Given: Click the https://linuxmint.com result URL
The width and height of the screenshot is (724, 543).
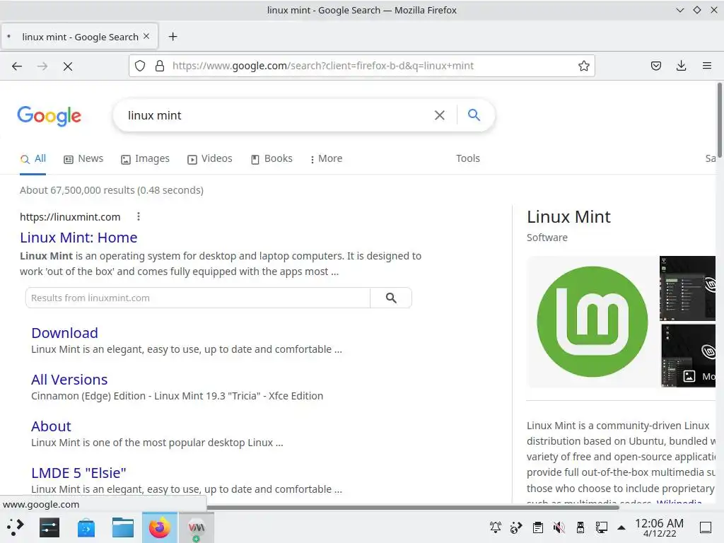Looking at the screenshot, I should tap(70, 217).
